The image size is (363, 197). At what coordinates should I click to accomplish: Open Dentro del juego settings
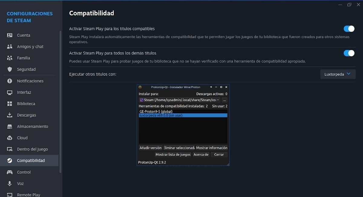(32, 149)
